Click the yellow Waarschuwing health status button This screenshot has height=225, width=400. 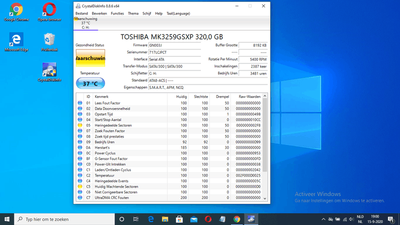[90, 58]
